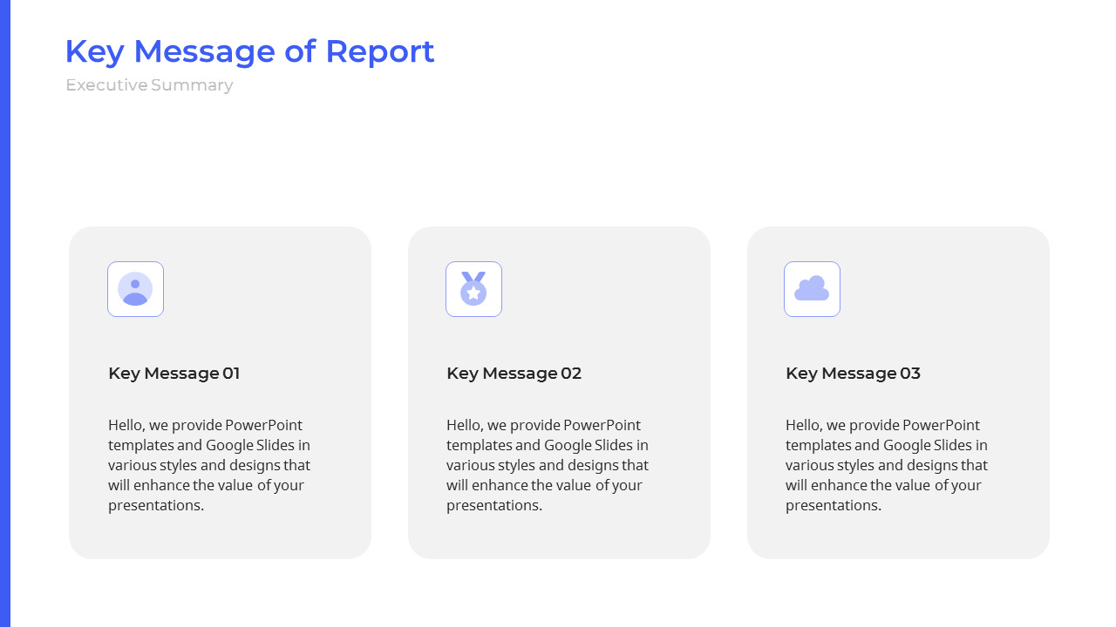Click the blue vertical bar on the left edge
The image size is (1116, 627).
tap(5, 313)
